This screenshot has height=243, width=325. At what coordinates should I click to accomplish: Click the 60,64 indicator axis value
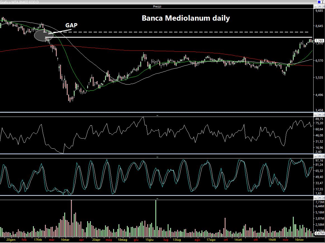319,129
